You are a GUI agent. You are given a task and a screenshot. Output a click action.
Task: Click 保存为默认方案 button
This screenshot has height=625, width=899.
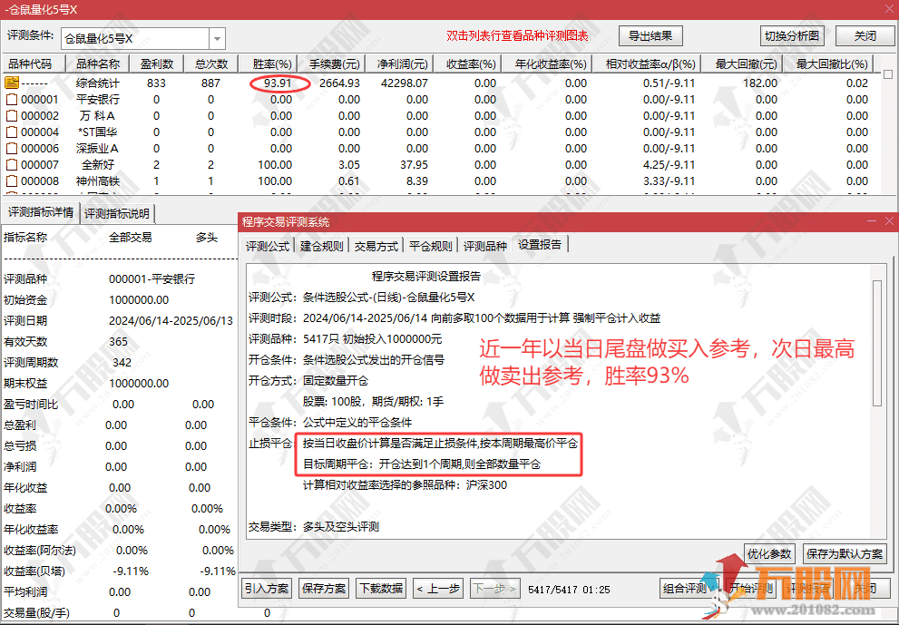(x=845, y=554)
